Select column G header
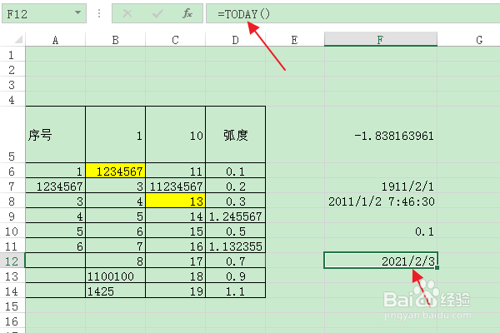 [x=468, y=40]
